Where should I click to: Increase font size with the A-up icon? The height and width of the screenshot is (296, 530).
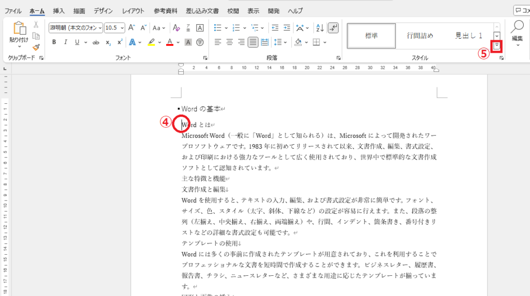click(132, 28)
